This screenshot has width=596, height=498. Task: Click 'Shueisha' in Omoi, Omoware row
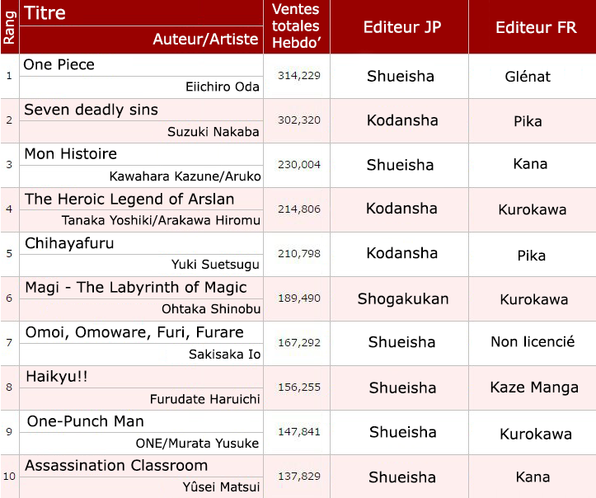tap(401, 342)
